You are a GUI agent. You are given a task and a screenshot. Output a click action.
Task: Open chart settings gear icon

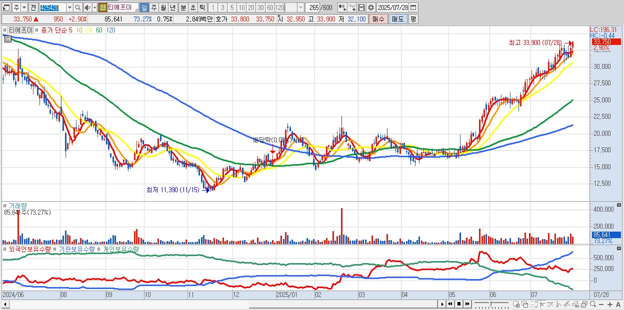coord(371,7)
